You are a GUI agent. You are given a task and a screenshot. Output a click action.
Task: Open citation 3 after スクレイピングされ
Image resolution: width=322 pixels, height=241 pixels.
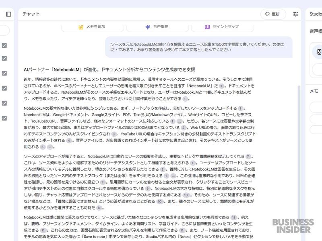(114, 134)
